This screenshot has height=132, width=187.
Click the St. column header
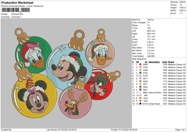pyautogui.click(x=146, y=62)
